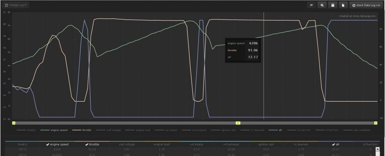Viewport: 385px width, 156px height.
Task: Click the left green range handle
Action: click(14, 123)
